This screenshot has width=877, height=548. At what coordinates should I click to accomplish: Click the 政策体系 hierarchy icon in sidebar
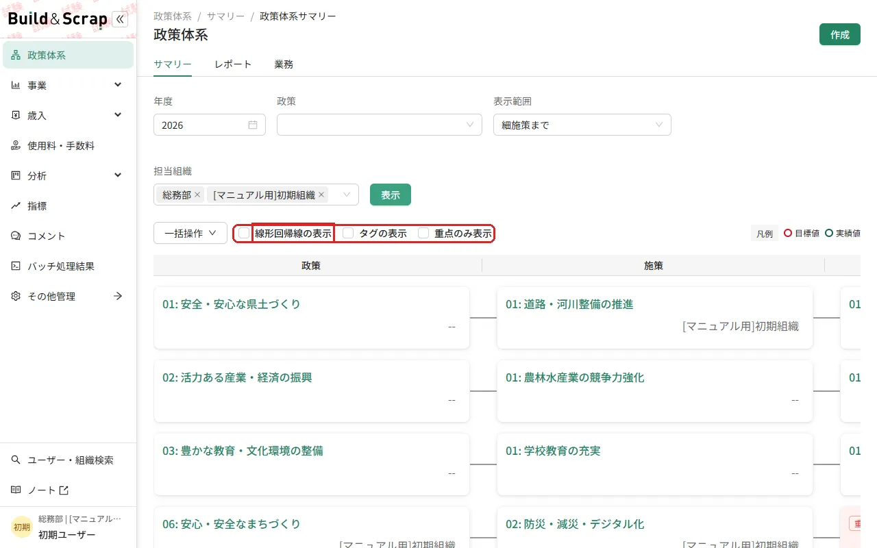16,55
